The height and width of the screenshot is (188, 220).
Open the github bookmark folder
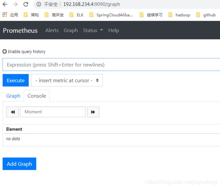click(206, 15)
